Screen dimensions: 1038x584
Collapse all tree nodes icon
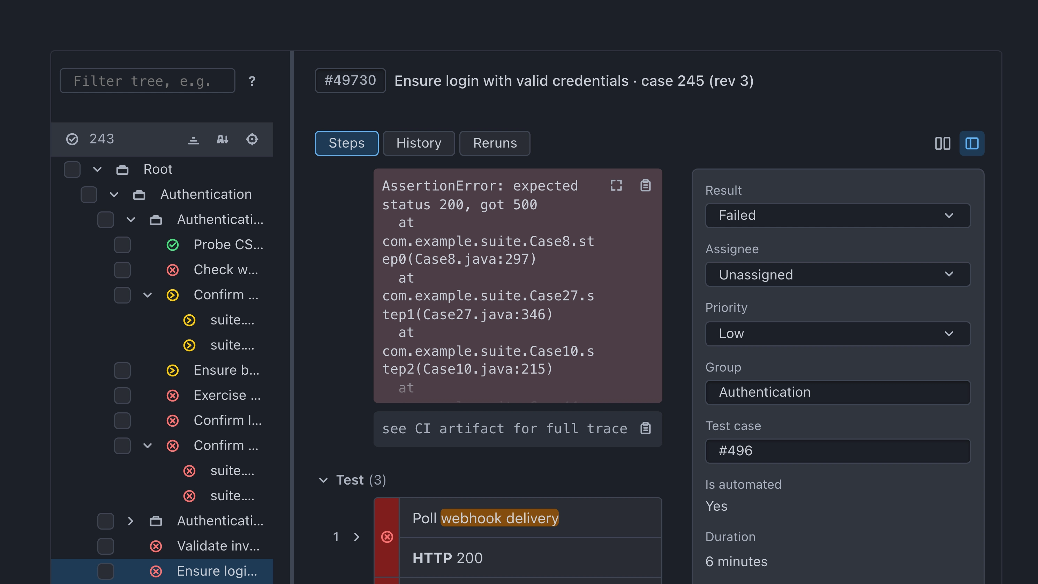point(194,140)
